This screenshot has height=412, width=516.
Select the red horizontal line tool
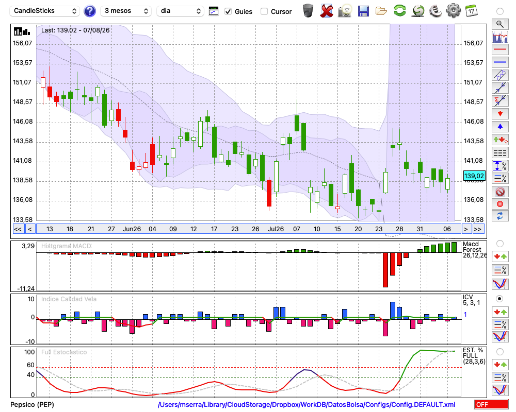[500, 49]
